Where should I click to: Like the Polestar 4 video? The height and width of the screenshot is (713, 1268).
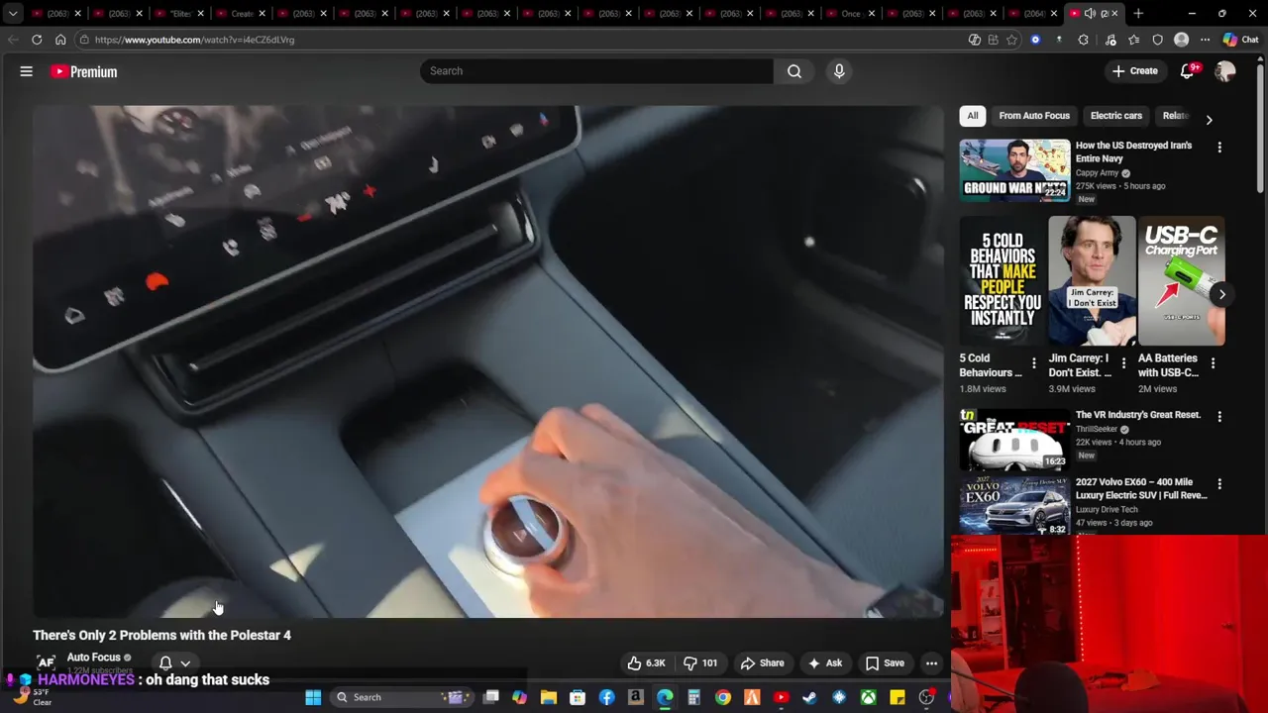click(646, 663)
